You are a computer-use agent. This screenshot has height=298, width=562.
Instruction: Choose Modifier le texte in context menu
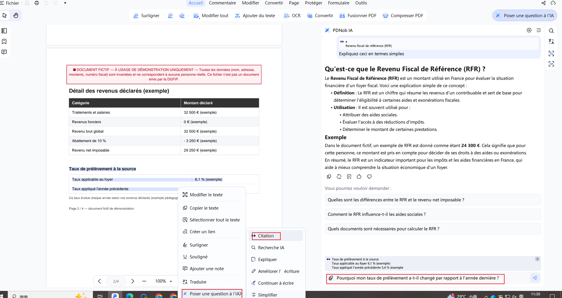[212, 195]
